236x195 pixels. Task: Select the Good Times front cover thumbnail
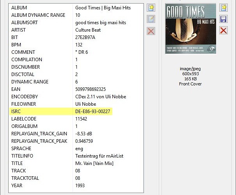point(191,29)
